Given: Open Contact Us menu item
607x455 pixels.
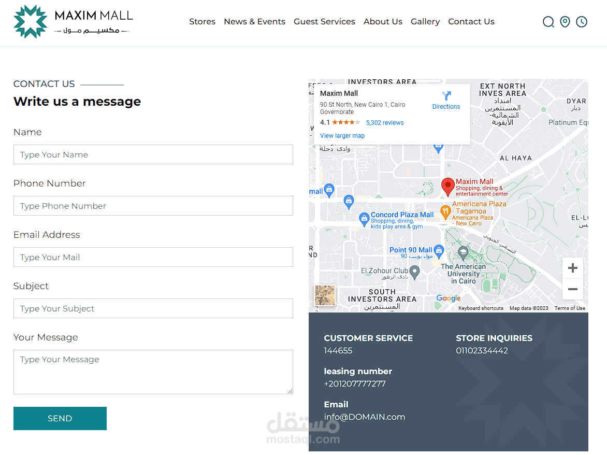Looking at the screenshot, I should coord(471,22).
